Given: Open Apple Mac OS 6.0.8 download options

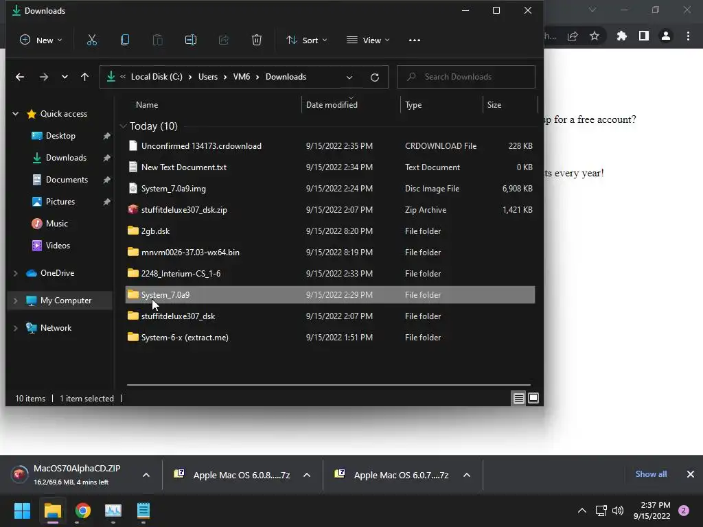Looking at the screenshot, I should 307,475.
